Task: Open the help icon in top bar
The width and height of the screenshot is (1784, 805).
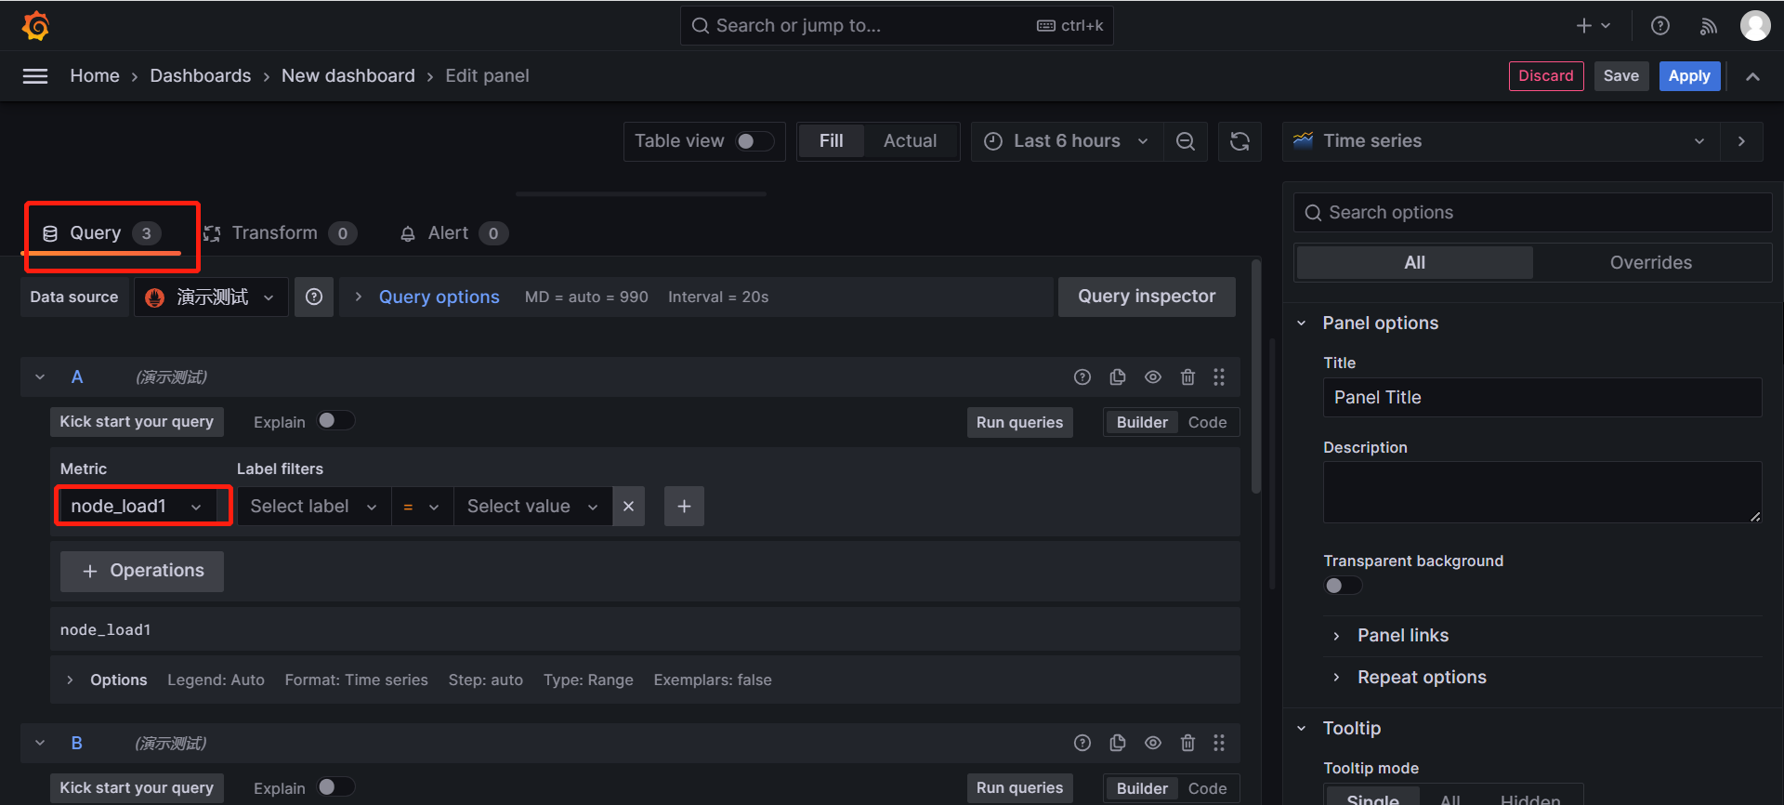Action: 1659,26
